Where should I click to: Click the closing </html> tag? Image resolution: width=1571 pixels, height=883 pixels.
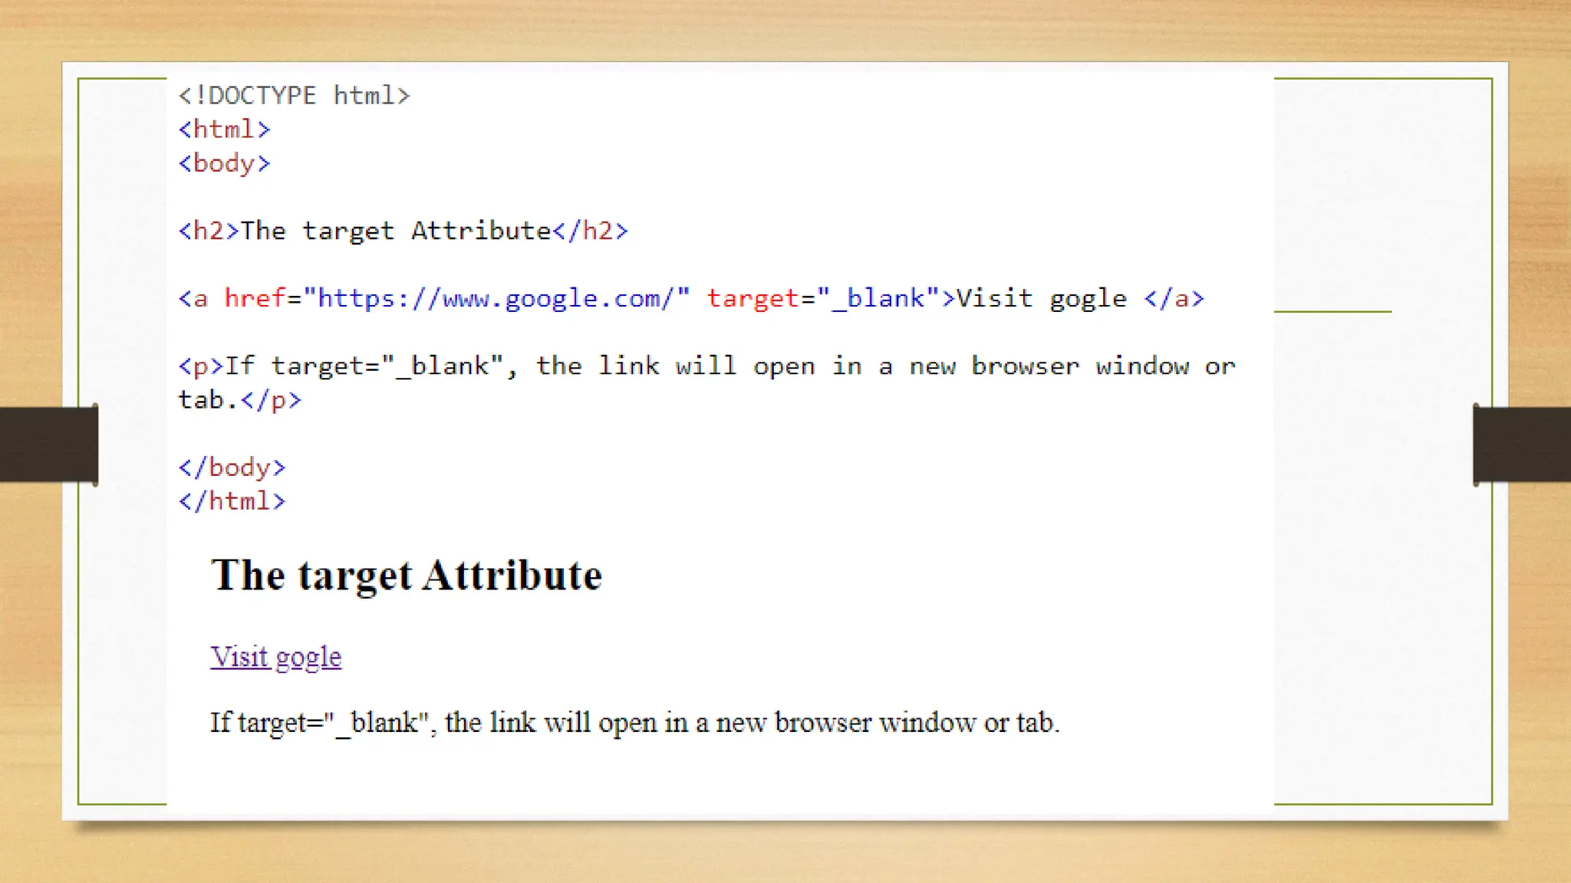click(x=232, y=501)
